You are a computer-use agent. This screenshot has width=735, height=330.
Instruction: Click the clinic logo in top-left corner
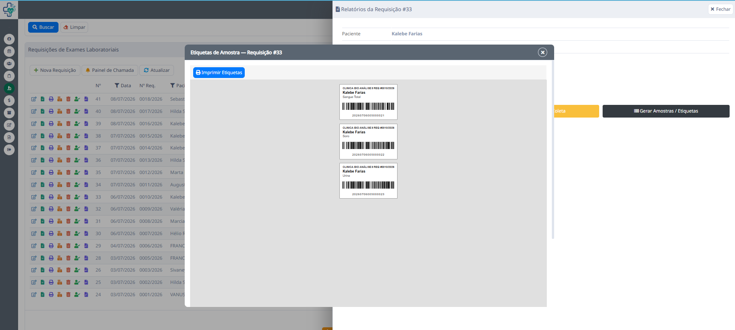[x=9, y=10]
